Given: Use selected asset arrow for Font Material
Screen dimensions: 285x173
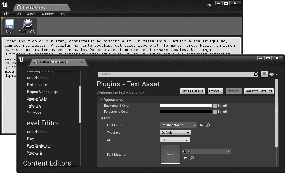Looking at the screenshot, I should point(185,158).
